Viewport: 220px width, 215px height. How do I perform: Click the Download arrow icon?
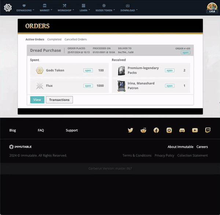tap(128, 6)
